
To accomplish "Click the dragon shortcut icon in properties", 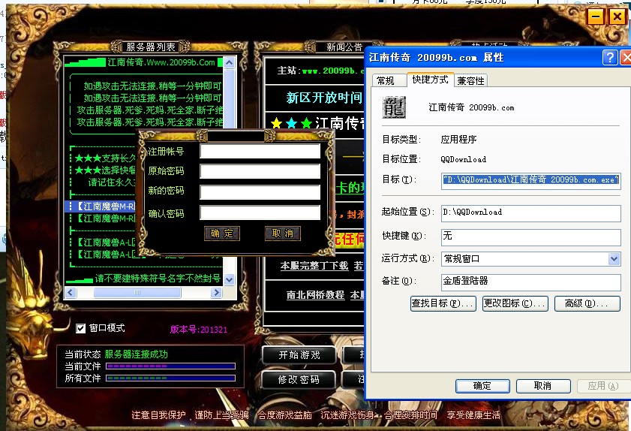I will tap(394, 107).
